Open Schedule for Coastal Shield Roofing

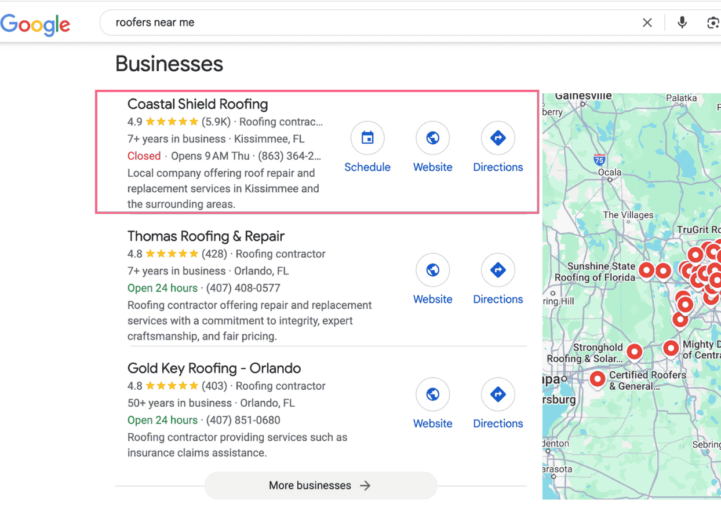pyautogui.click(x=367, y=148)
